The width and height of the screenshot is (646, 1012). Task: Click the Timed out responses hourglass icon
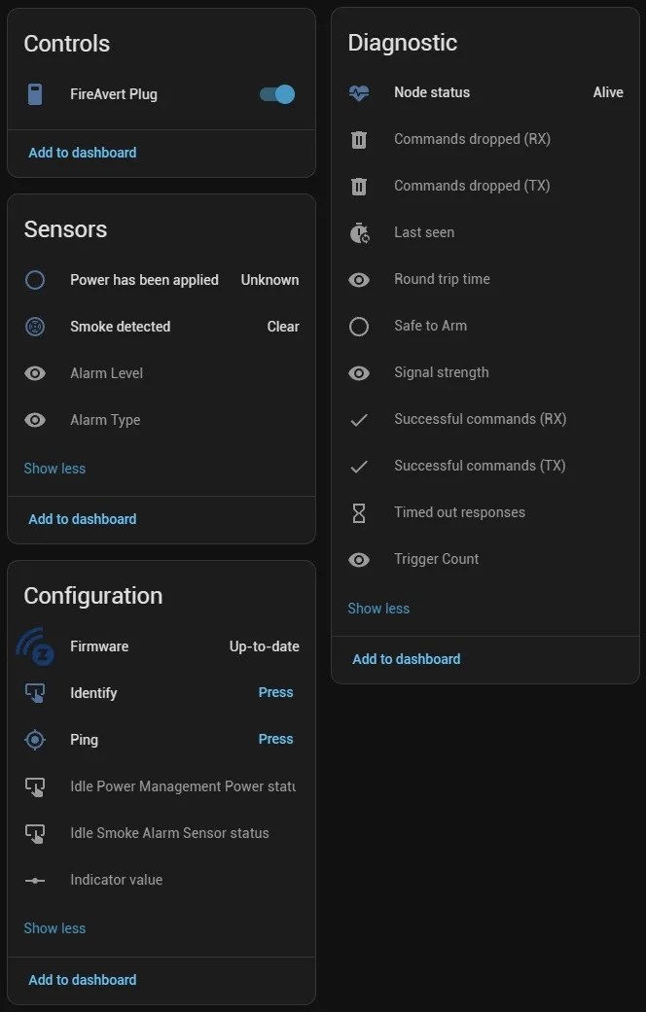tap(359, 513)
